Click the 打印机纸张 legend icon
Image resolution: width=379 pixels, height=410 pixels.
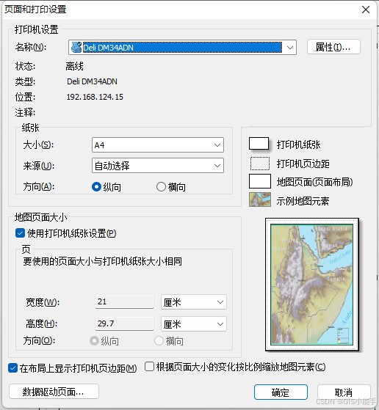pyautogui.click(x=259, y=144)
